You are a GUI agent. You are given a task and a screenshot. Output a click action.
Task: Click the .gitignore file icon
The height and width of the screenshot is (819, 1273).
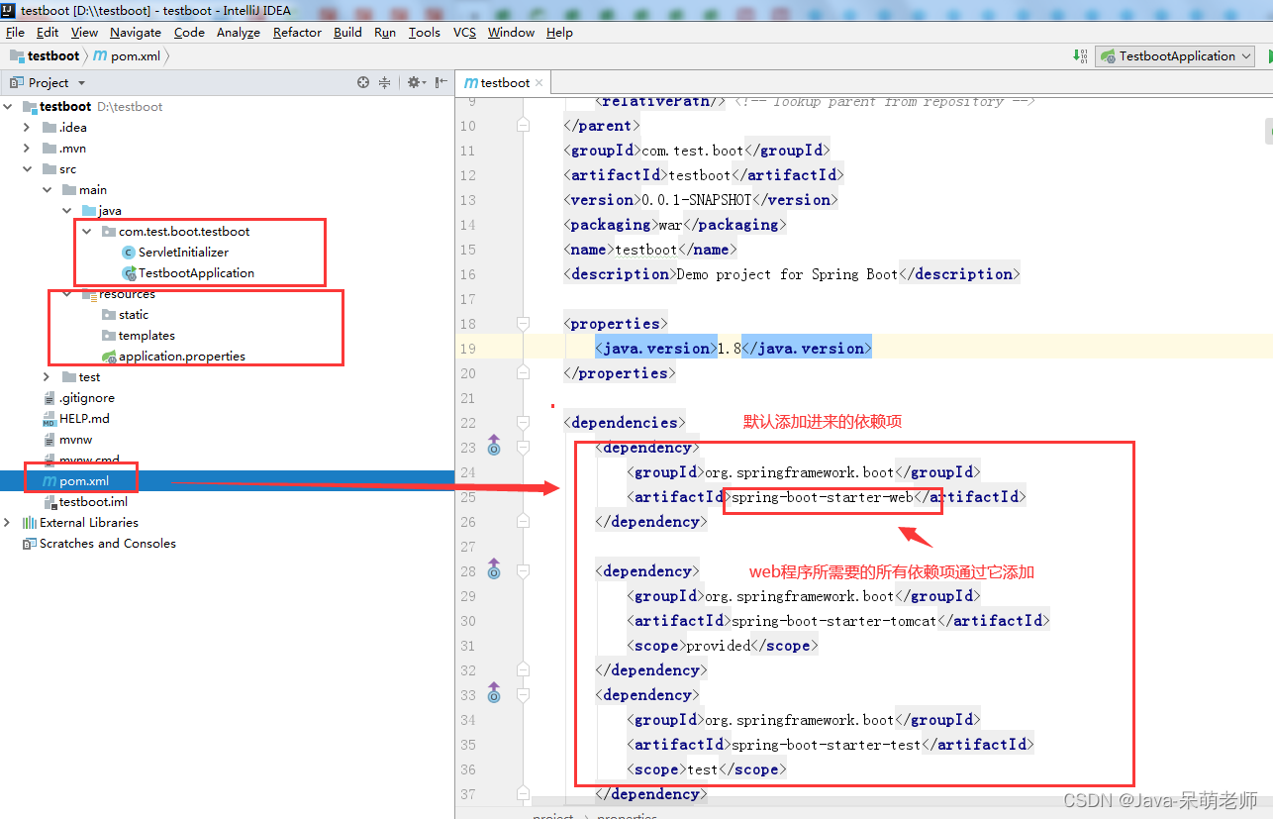coord(49,398)
